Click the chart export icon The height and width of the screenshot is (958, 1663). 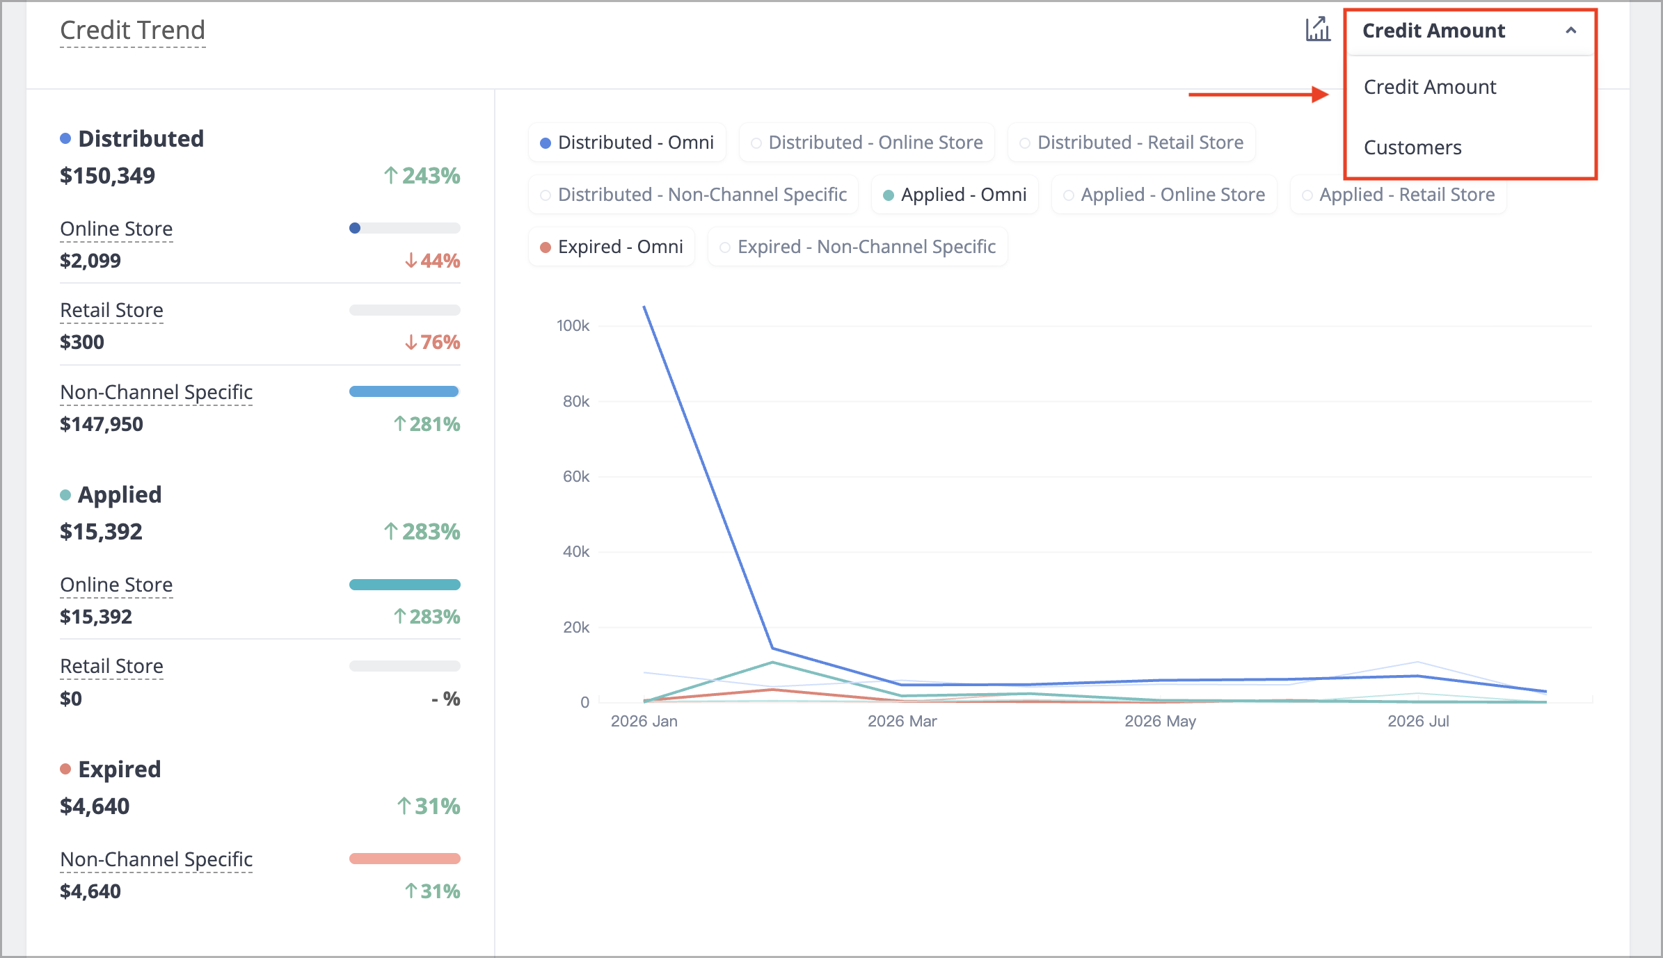[x=1317, y=30]
